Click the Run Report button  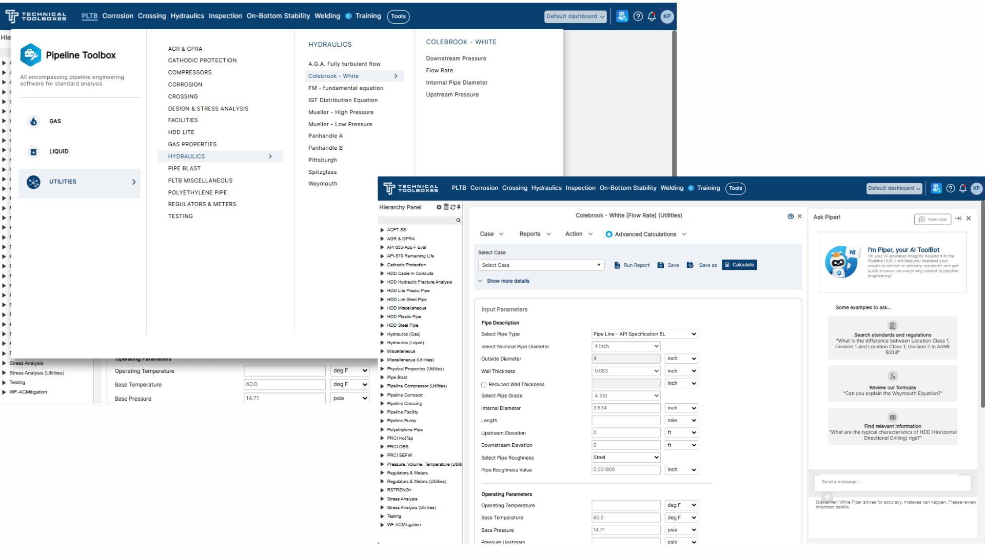pos(632,265)
